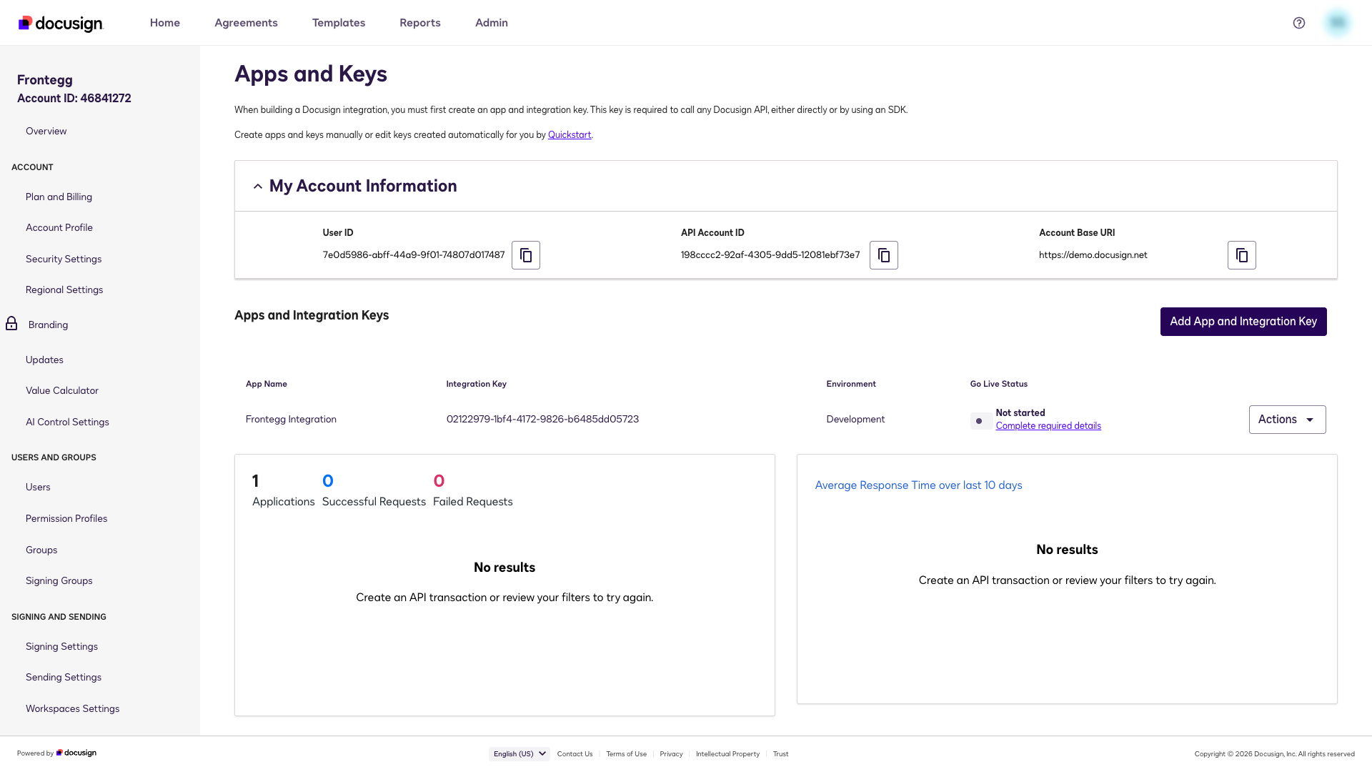Click the Docusign logo in header
The image size is (1372, 772).
pyautogui.click(x=61, y=24)
